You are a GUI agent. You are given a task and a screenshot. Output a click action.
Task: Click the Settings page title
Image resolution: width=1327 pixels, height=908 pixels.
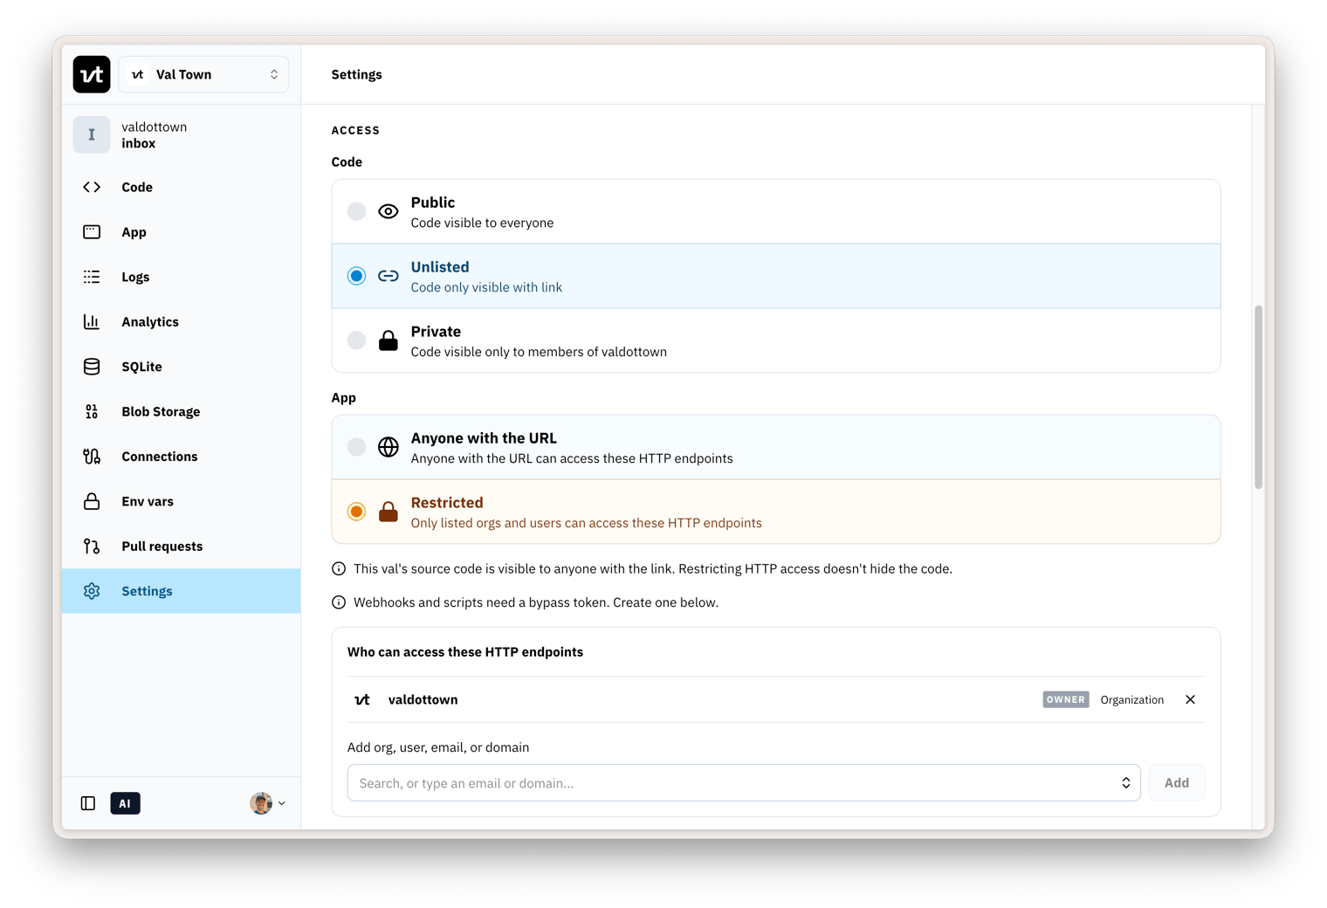click(357, 75)
